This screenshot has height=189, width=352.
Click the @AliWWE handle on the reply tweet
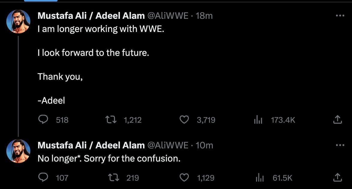click(168, 145)
